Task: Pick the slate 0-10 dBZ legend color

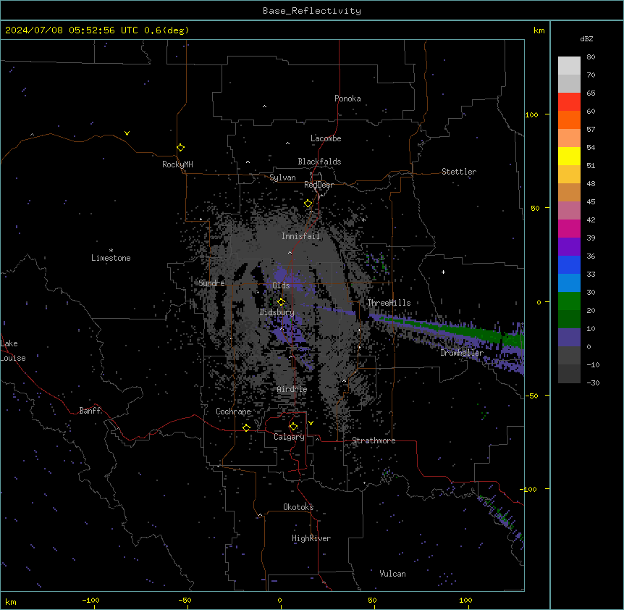Action: (x=569, y=338)
